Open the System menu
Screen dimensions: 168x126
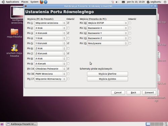pyautogui.click(x=34, y=2)
